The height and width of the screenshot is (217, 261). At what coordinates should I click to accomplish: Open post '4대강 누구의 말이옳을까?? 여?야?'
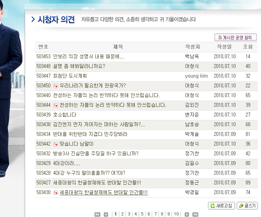(89, 173)
